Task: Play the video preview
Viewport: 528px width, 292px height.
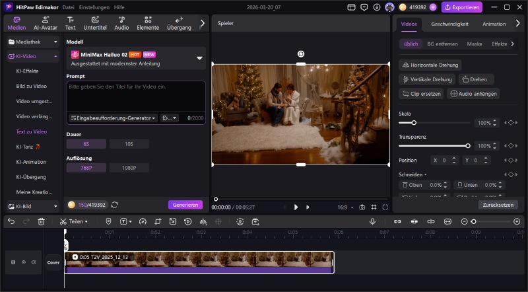Action: tap(296, 207)
